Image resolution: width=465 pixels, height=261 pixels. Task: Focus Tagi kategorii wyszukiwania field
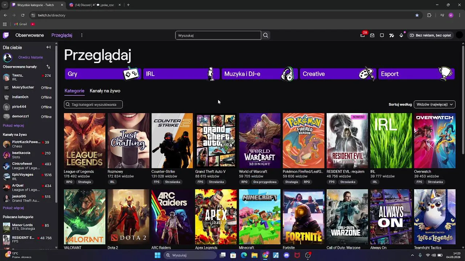tap(93, 104)
